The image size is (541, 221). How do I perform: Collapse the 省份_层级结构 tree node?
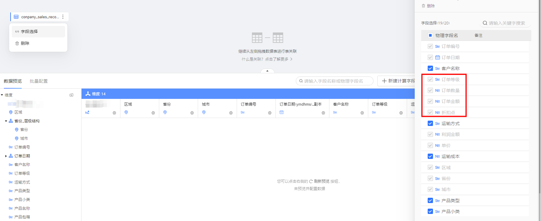pos(6,121)
